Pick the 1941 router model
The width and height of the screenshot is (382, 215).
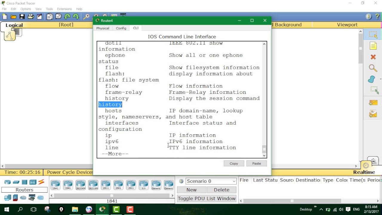(x=68, y=185)
